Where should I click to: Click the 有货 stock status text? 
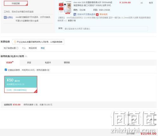[x=151, y=3]
